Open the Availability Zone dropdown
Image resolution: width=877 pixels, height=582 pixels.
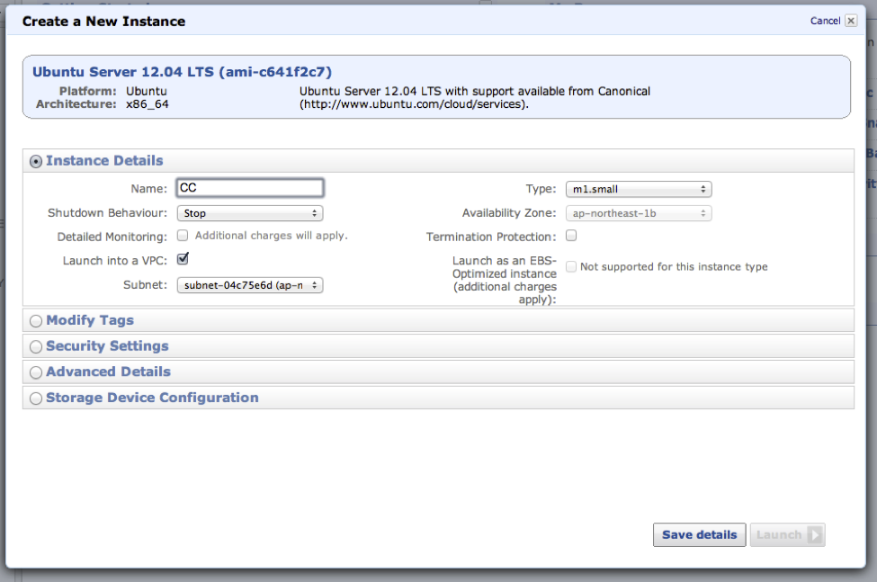[639, 213]
